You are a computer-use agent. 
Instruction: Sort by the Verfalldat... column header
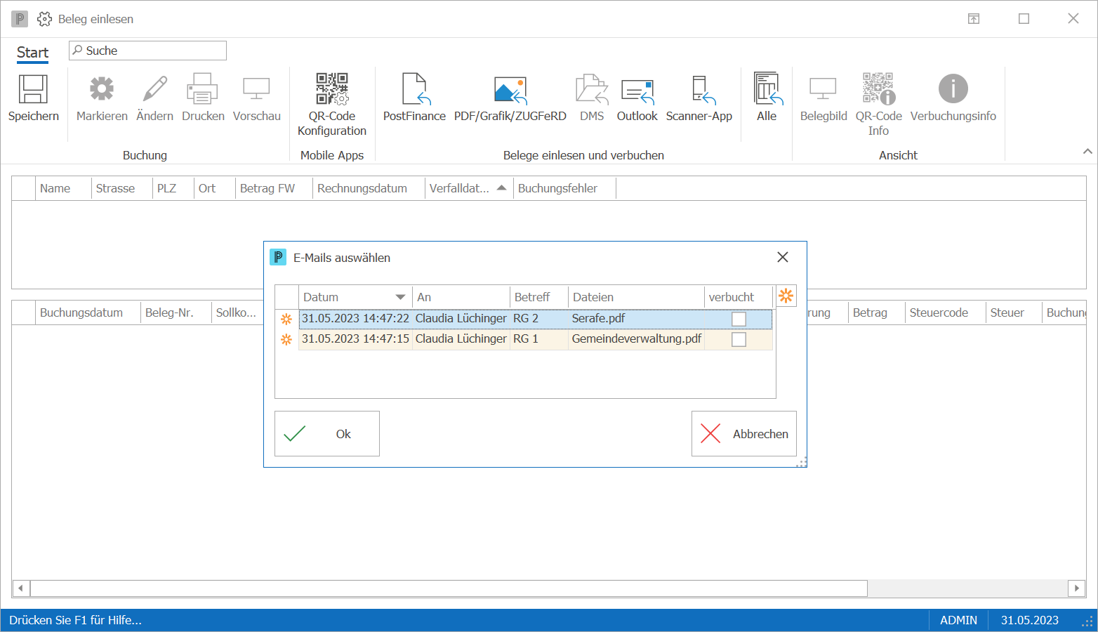click(x=468, y=188)
